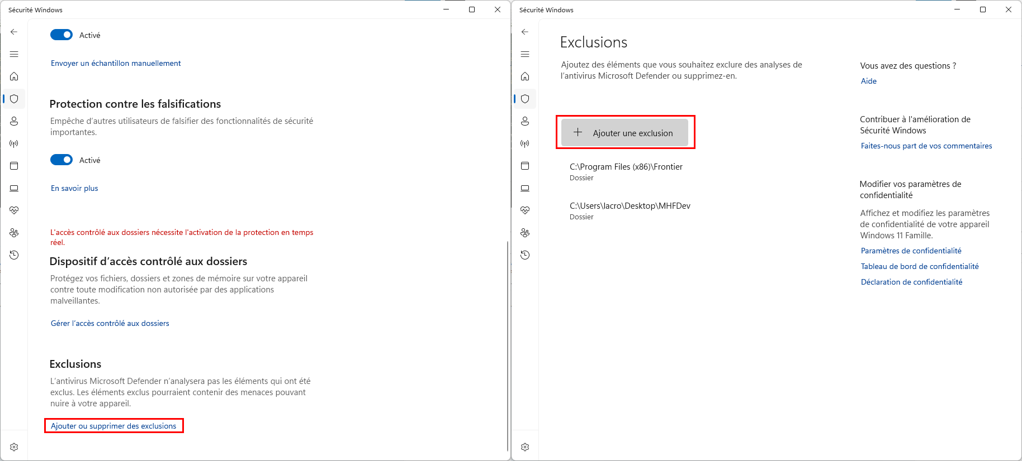Open Home icon in left window sidebar
Screen dimensions: 1022x461
pyautogui.click(x=14, y=76)
